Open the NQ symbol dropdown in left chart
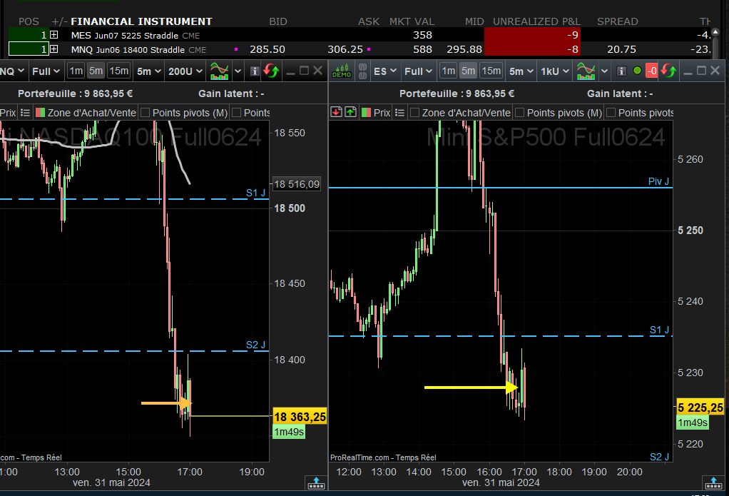 point(13,71)
